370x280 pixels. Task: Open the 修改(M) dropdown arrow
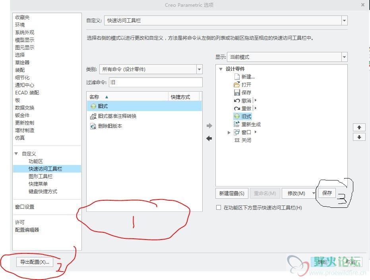click(314, 193)
